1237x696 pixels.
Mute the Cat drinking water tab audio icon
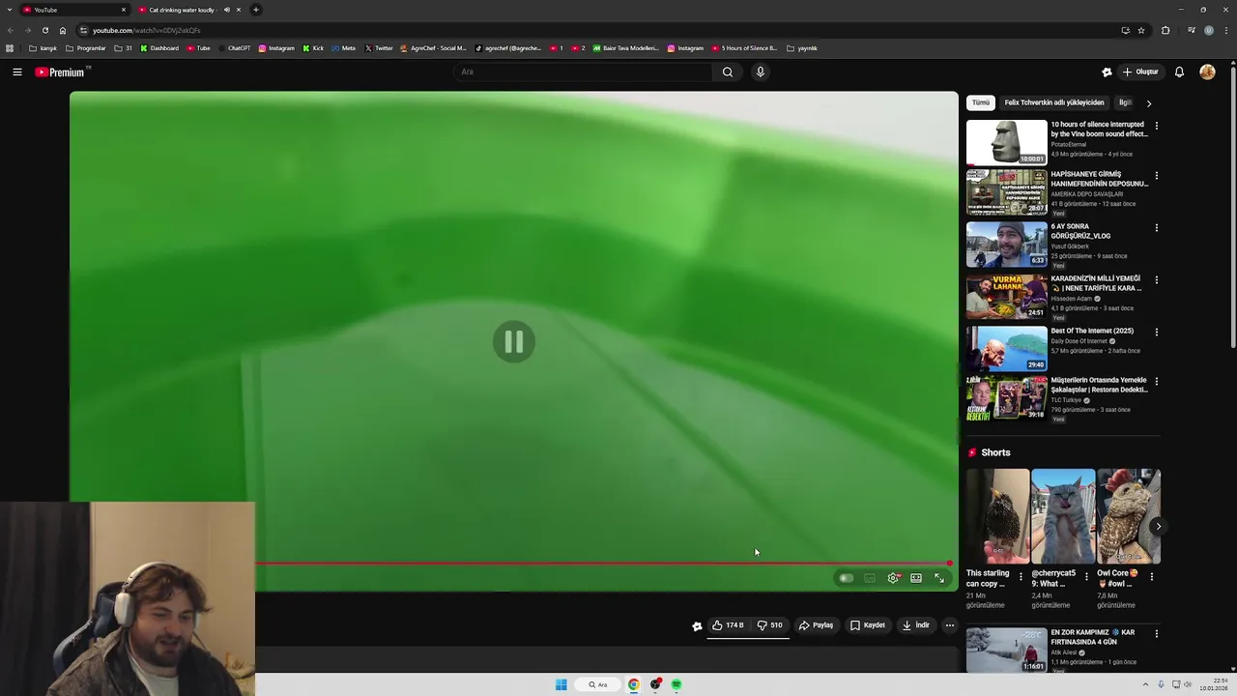tap(227, 10)
